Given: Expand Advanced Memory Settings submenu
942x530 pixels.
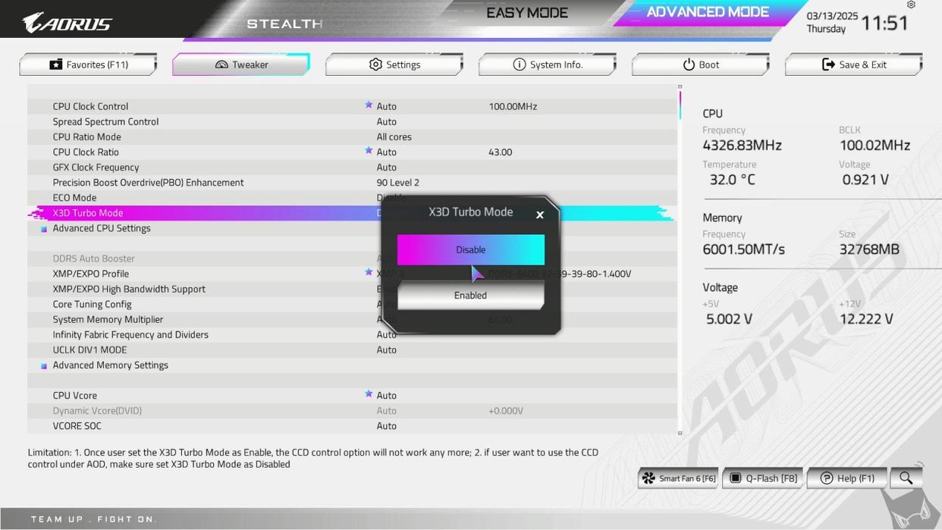Looking at the screenshot, I should [x=110, y=365].
